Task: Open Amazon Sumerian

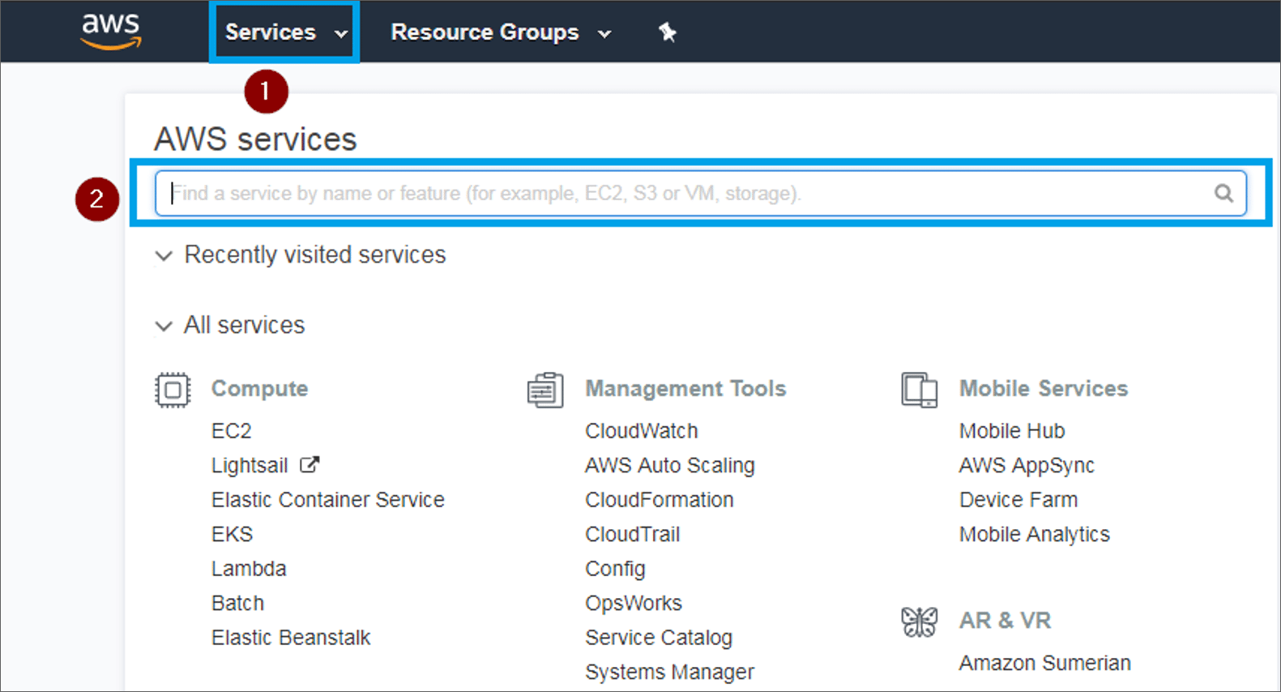Action: tap(1044, 663)
